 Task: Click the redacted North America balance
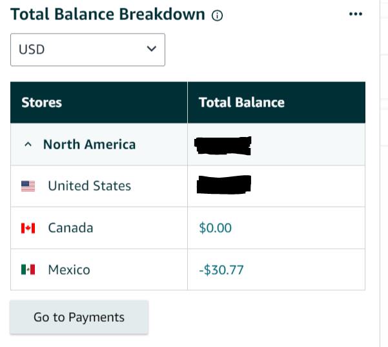pyautogui.click(x=223, y=145)
